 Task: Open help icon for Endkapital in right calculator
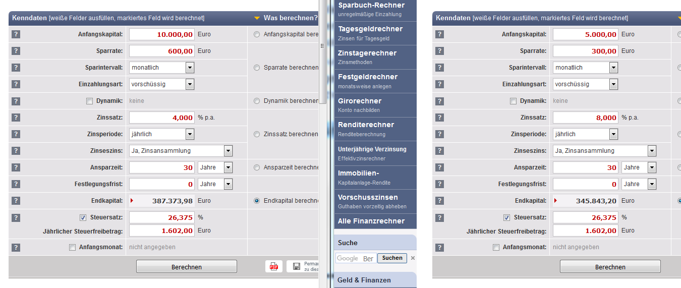pos(439,201)
